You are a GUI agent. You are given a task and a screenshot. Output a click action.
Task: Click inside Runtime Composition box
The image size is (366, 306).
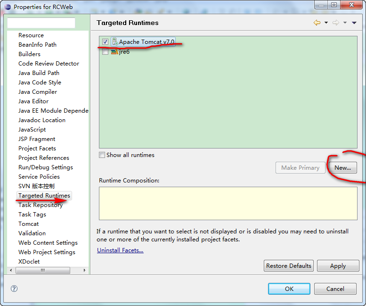228,203
